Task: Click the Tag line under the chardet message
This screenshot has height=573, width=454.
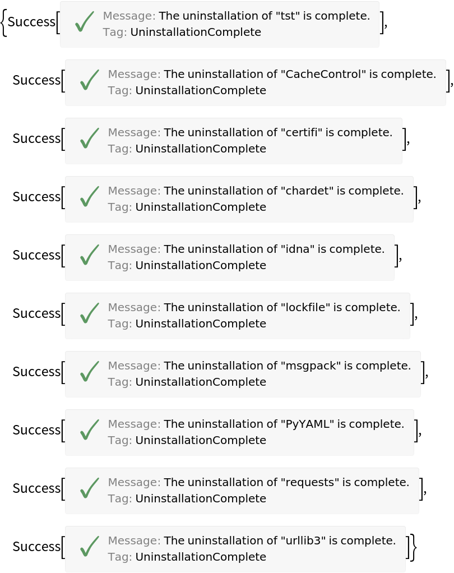Action: tap(187, 207)
